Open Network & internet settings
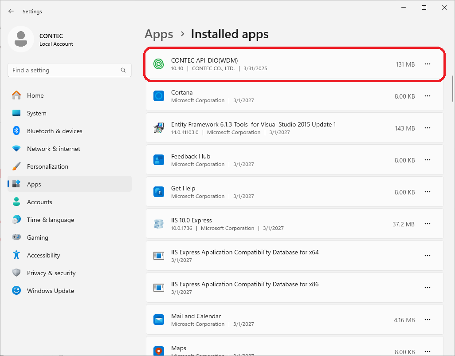This screenshot has height=356, width=455. (70, 149)
